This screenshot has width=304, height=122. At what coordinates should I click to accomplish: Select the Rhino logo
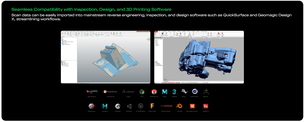[x=184, y=92]
